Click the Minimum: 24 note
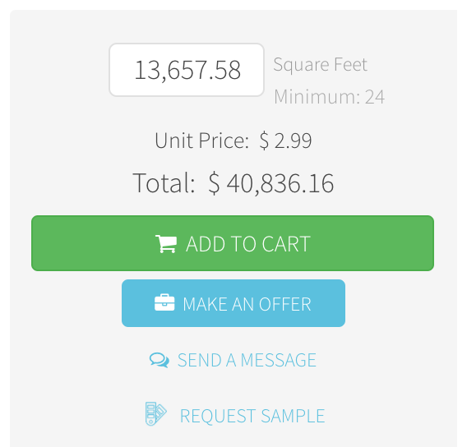 pyautogui.click(x=330, y=97)
